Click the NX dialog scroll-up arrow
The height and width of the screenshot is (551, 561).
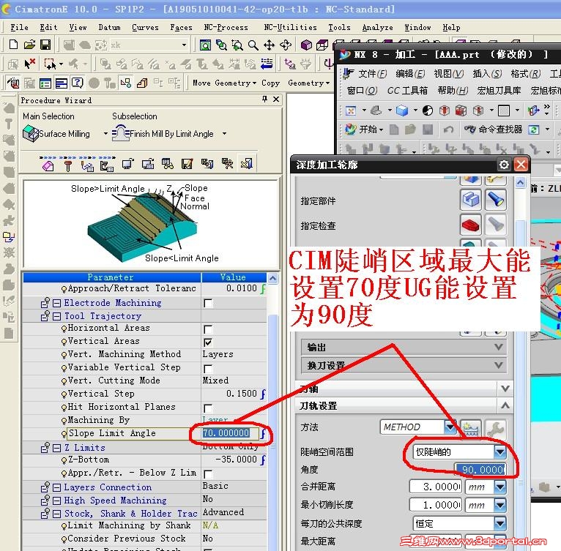coord(520,183)
